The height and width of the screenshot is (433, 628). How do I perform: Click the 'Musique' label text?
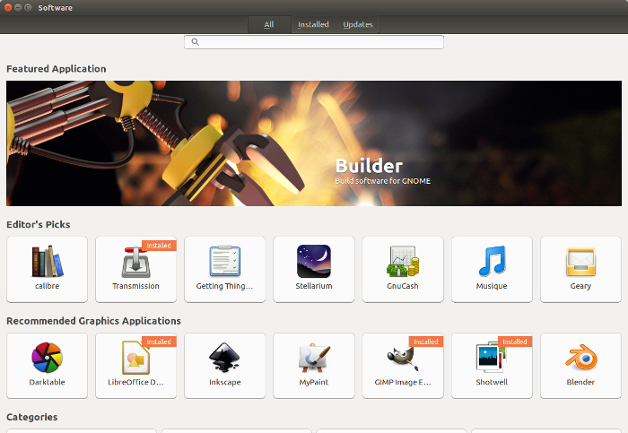point(492,286)
